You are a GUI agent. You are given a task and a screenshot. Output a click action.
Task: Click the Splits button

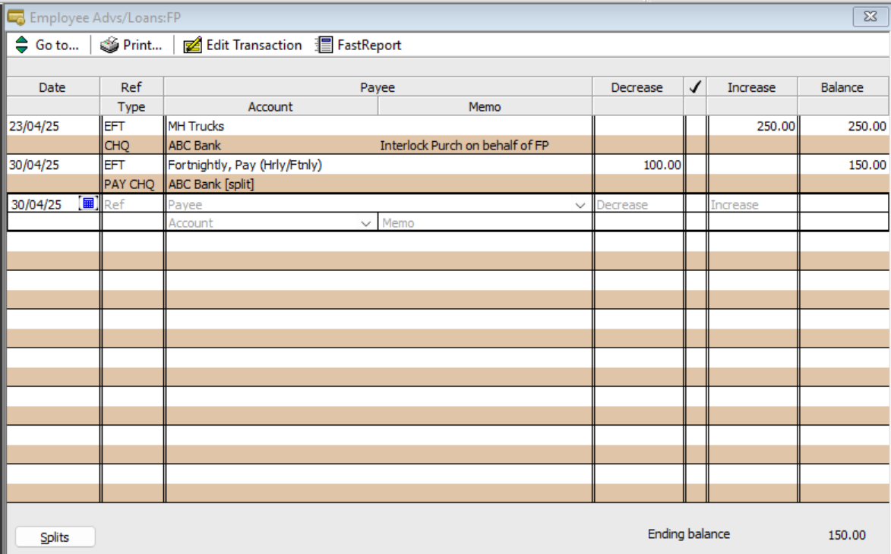pos(55,537)
